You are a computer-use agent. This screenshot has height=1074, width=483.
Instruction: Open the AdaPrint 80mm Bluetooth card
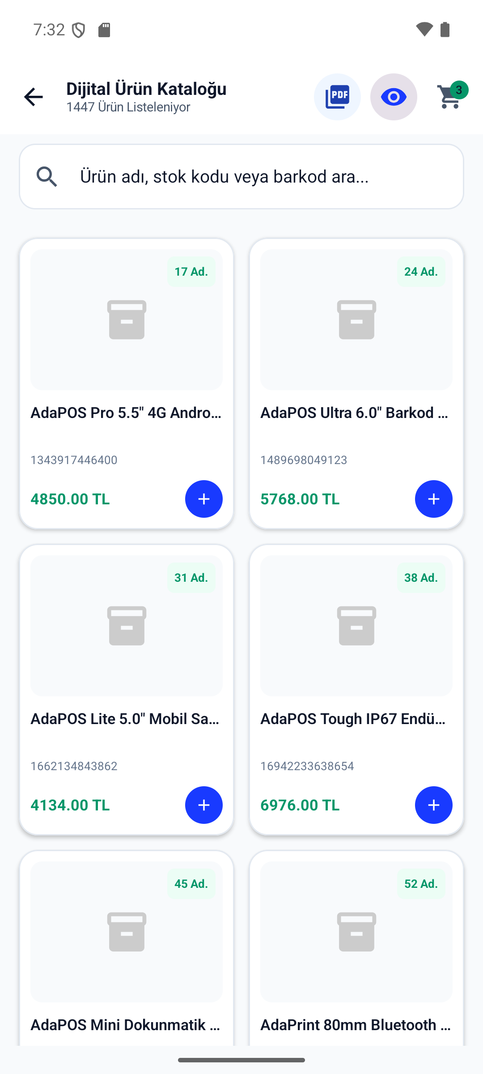356,949
